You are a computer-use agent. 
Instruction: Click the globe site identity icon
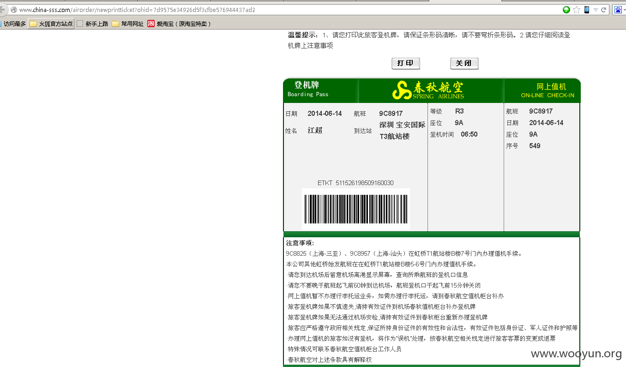point(14,10)
